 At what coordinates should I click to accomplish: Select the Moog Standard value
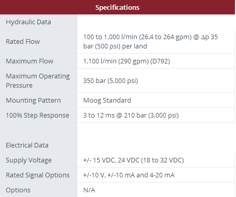click(x=107, y=100)
